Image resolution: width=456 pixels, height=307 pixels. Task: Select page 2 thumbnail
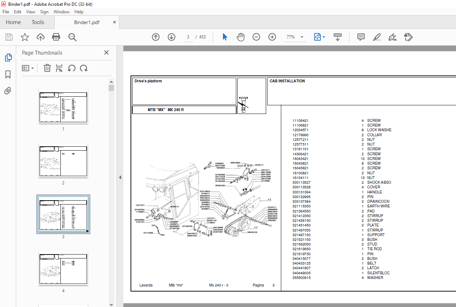63,160
